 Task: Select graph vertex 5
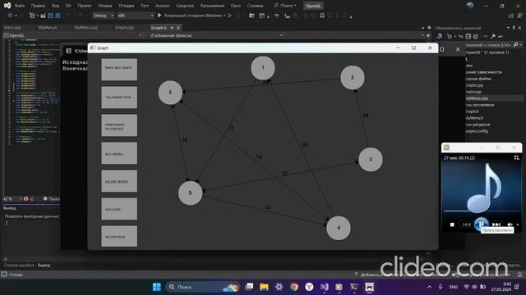pos(190,193)
